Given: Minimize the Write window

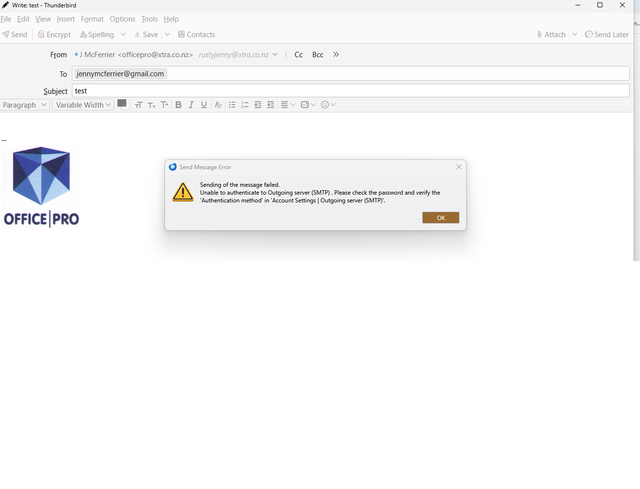Looking at the screenshot, I should [578, 5].
